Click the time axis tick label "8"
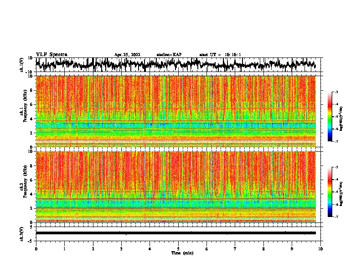Viewport: 361px width, 279px height. 263,249
